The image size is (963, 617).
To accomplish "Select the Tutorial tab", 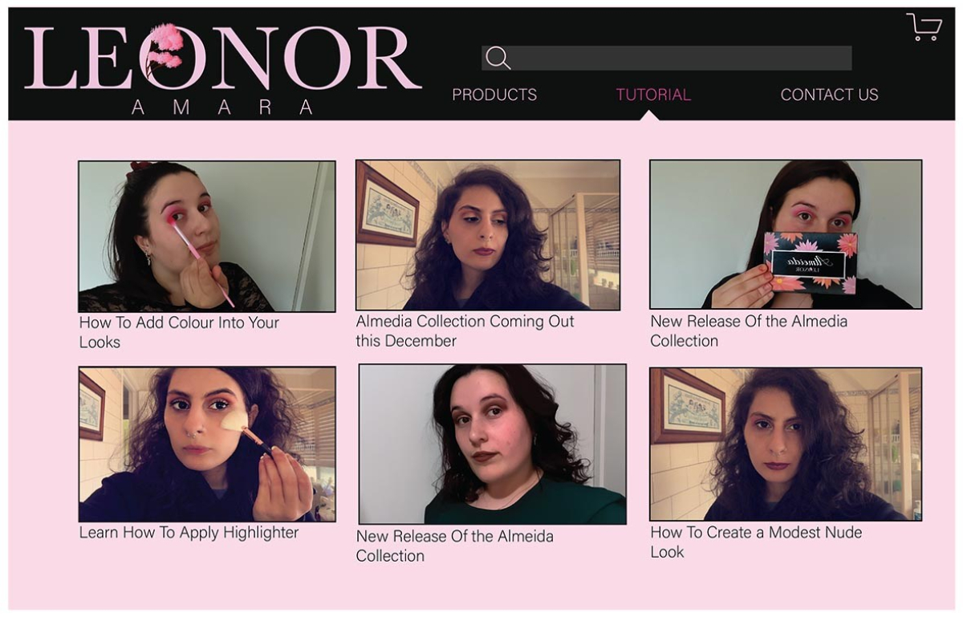I will click(653, 95).
